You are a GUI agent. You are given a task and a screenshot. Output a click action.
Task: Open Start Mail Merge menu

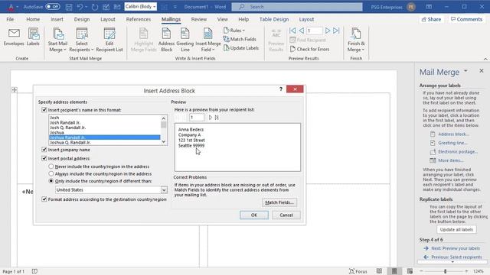click(57, 40)
